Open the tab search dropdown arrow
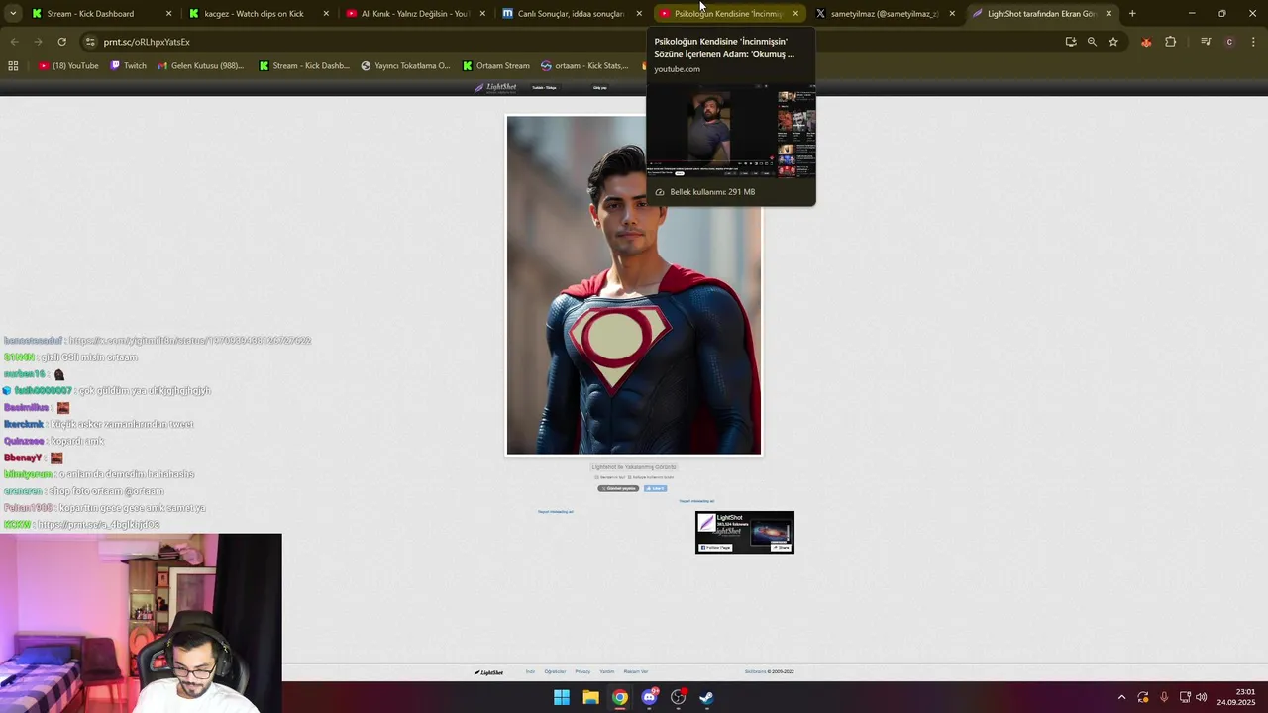This screenshot has width=1268, height=713. pos(12,14)
